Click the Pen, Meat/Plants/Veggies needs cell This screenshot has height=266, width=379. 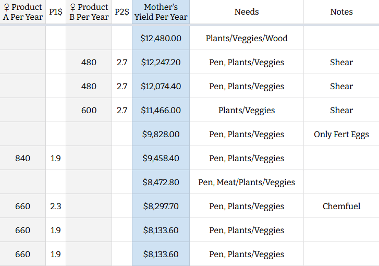(x=247, y=182)
